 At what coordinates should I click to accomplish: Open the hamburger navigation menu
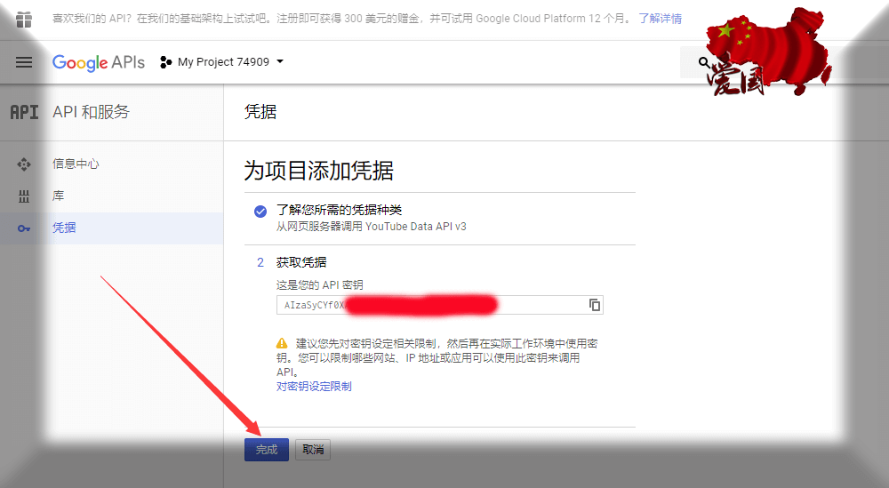24,62
